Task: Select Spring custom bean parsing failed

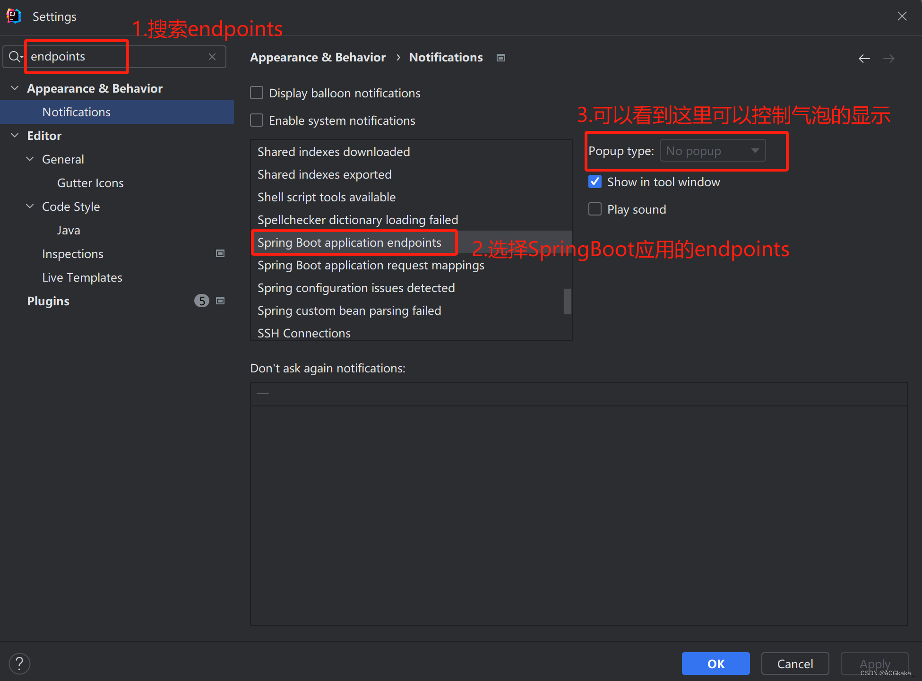Action: coord(411,310)
